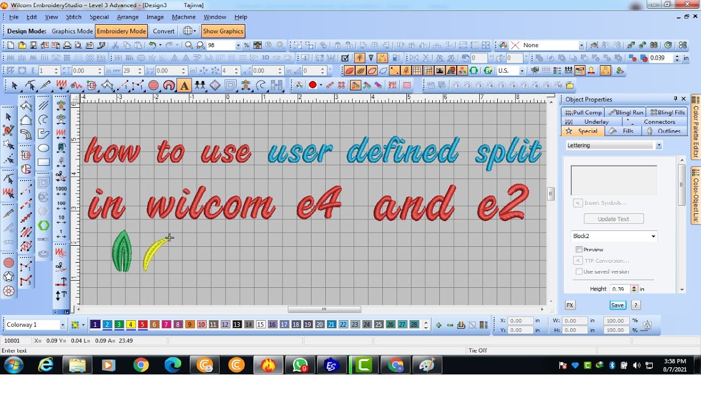Choose the red Complex Fill circle tool
The height and width of the screenshot is (394, 701).
click(154, 85)
